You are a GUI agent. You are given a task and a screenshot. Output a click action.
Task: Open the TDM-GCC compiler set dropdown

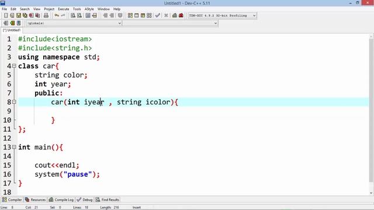click(x=222, y=16)
